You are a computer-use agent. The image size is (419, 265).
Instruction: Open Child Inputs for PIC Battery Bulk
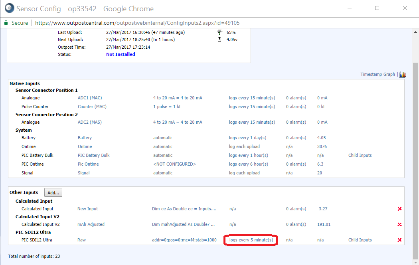click(360, 155)
